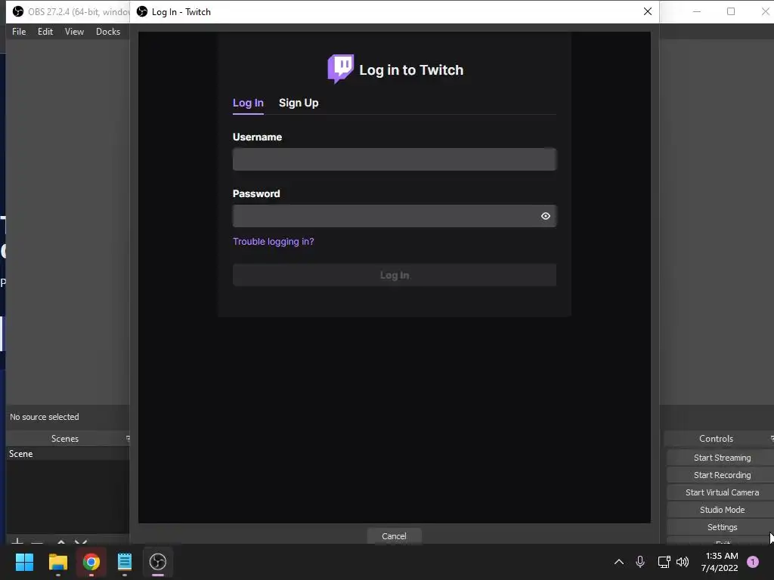Screen dimensions: 774x580
Task: Open the notification badge with 1
Action: (x=753, y=562)
